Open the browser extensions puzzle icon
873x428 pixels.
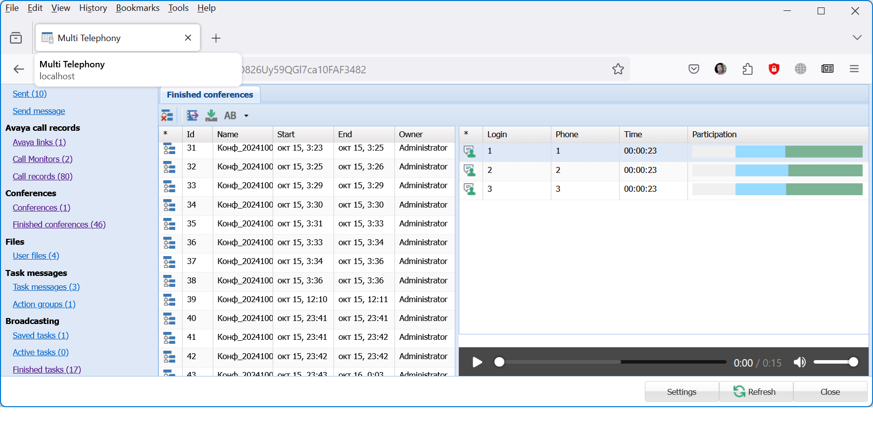point(747,69)
